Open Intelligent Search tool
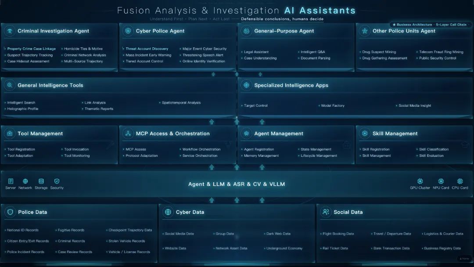 point(21,103)
